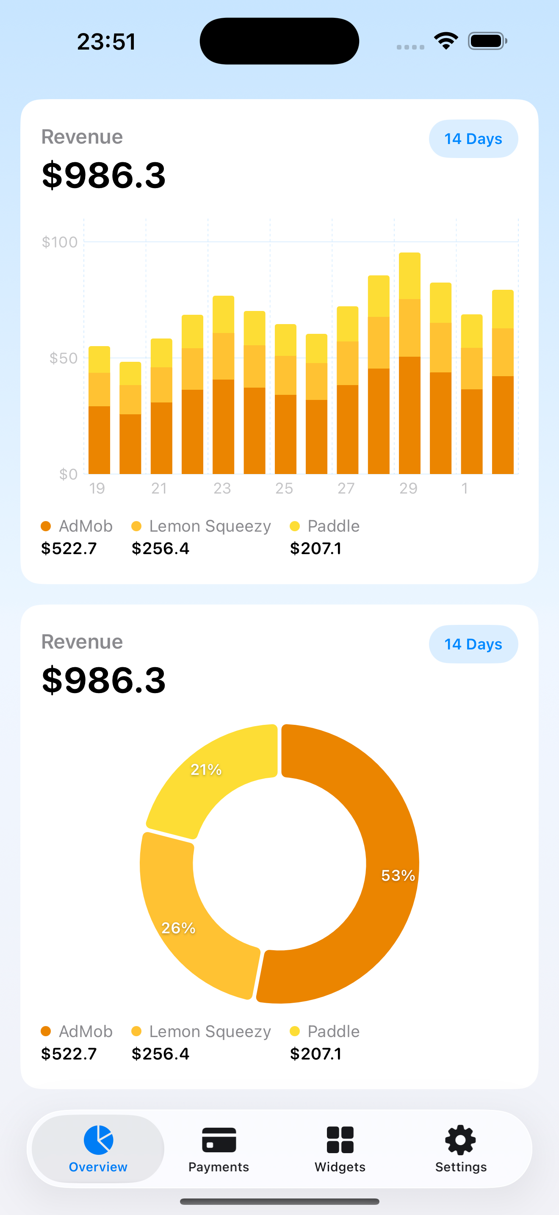Tap the home indicator bar at the bottom
This screenshot has width=559, height=1215.
pos(279,1201)
